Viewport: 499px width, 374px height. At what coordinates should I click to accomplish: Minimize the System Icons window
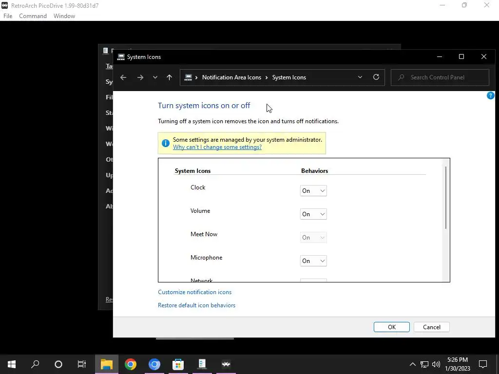click(440, 57)
